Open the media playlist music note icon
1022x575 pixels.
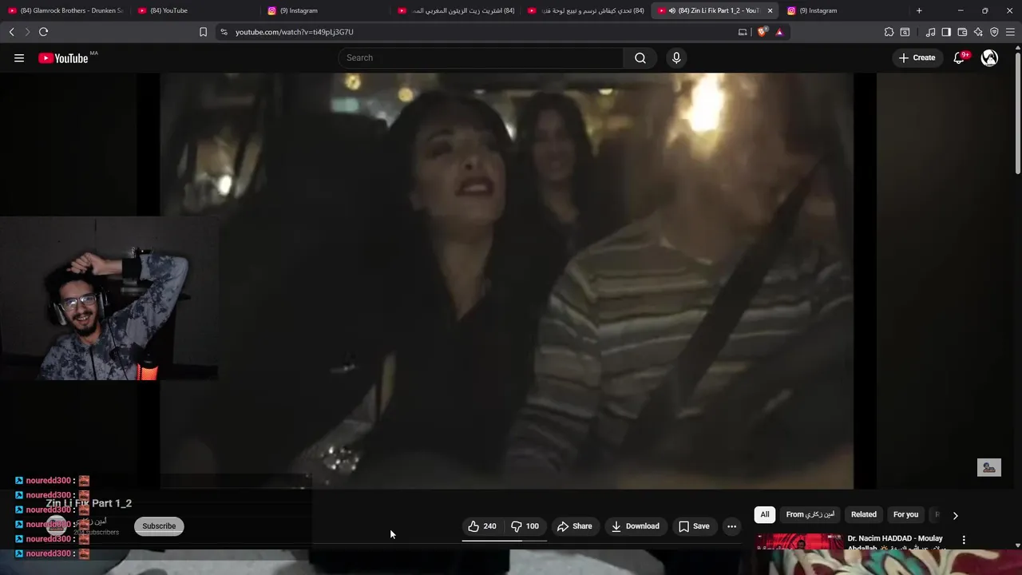pyautogui.click(x=930, y=32)
